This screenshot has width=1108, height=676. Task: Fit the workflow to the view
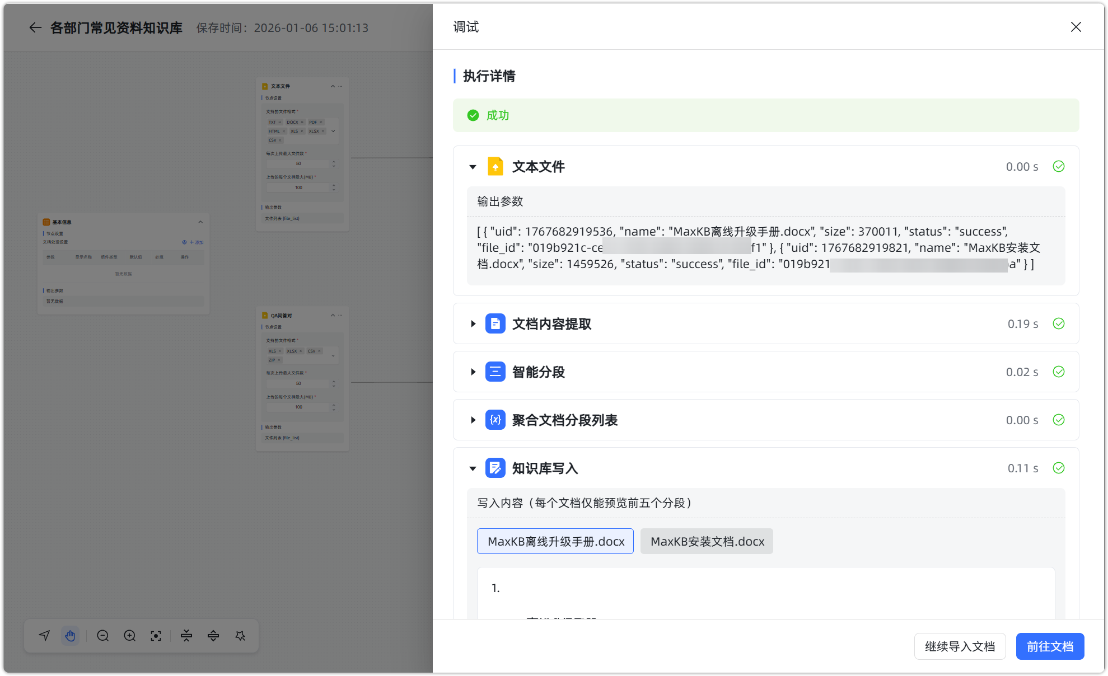coord(156,636)
